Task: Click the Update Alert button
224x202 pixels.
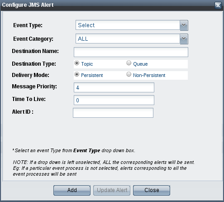Action: pyautogui.click(x=112, y=190)
